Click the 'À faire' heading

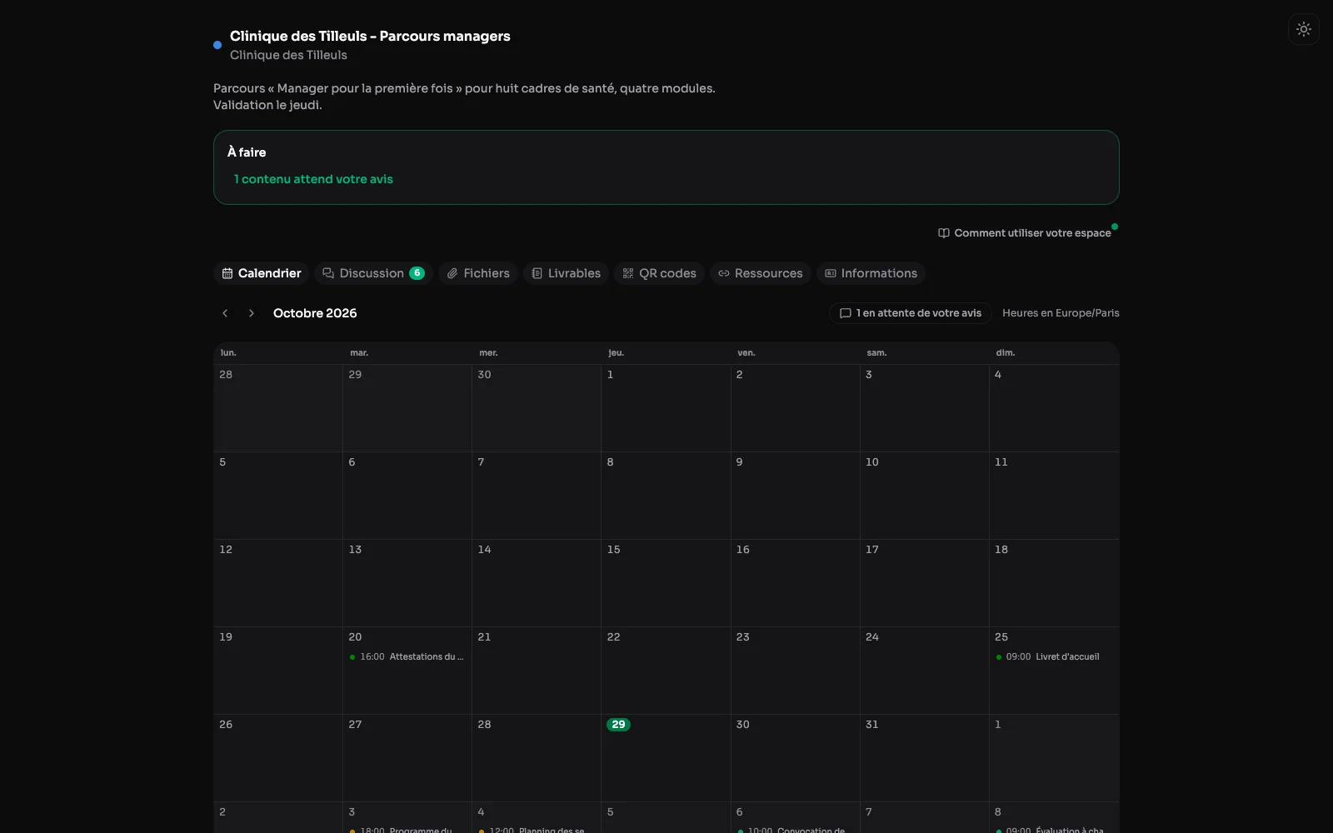pyautogui.click(x=247, y=152)
